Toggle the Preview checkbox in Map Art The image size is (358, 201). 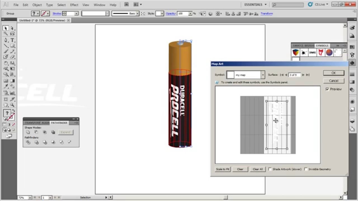[x=327, y=89]
